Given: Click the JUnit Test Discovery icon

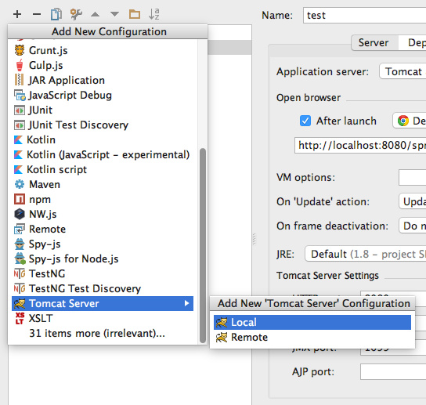Looking at the screenshot, I should point(20,125).
